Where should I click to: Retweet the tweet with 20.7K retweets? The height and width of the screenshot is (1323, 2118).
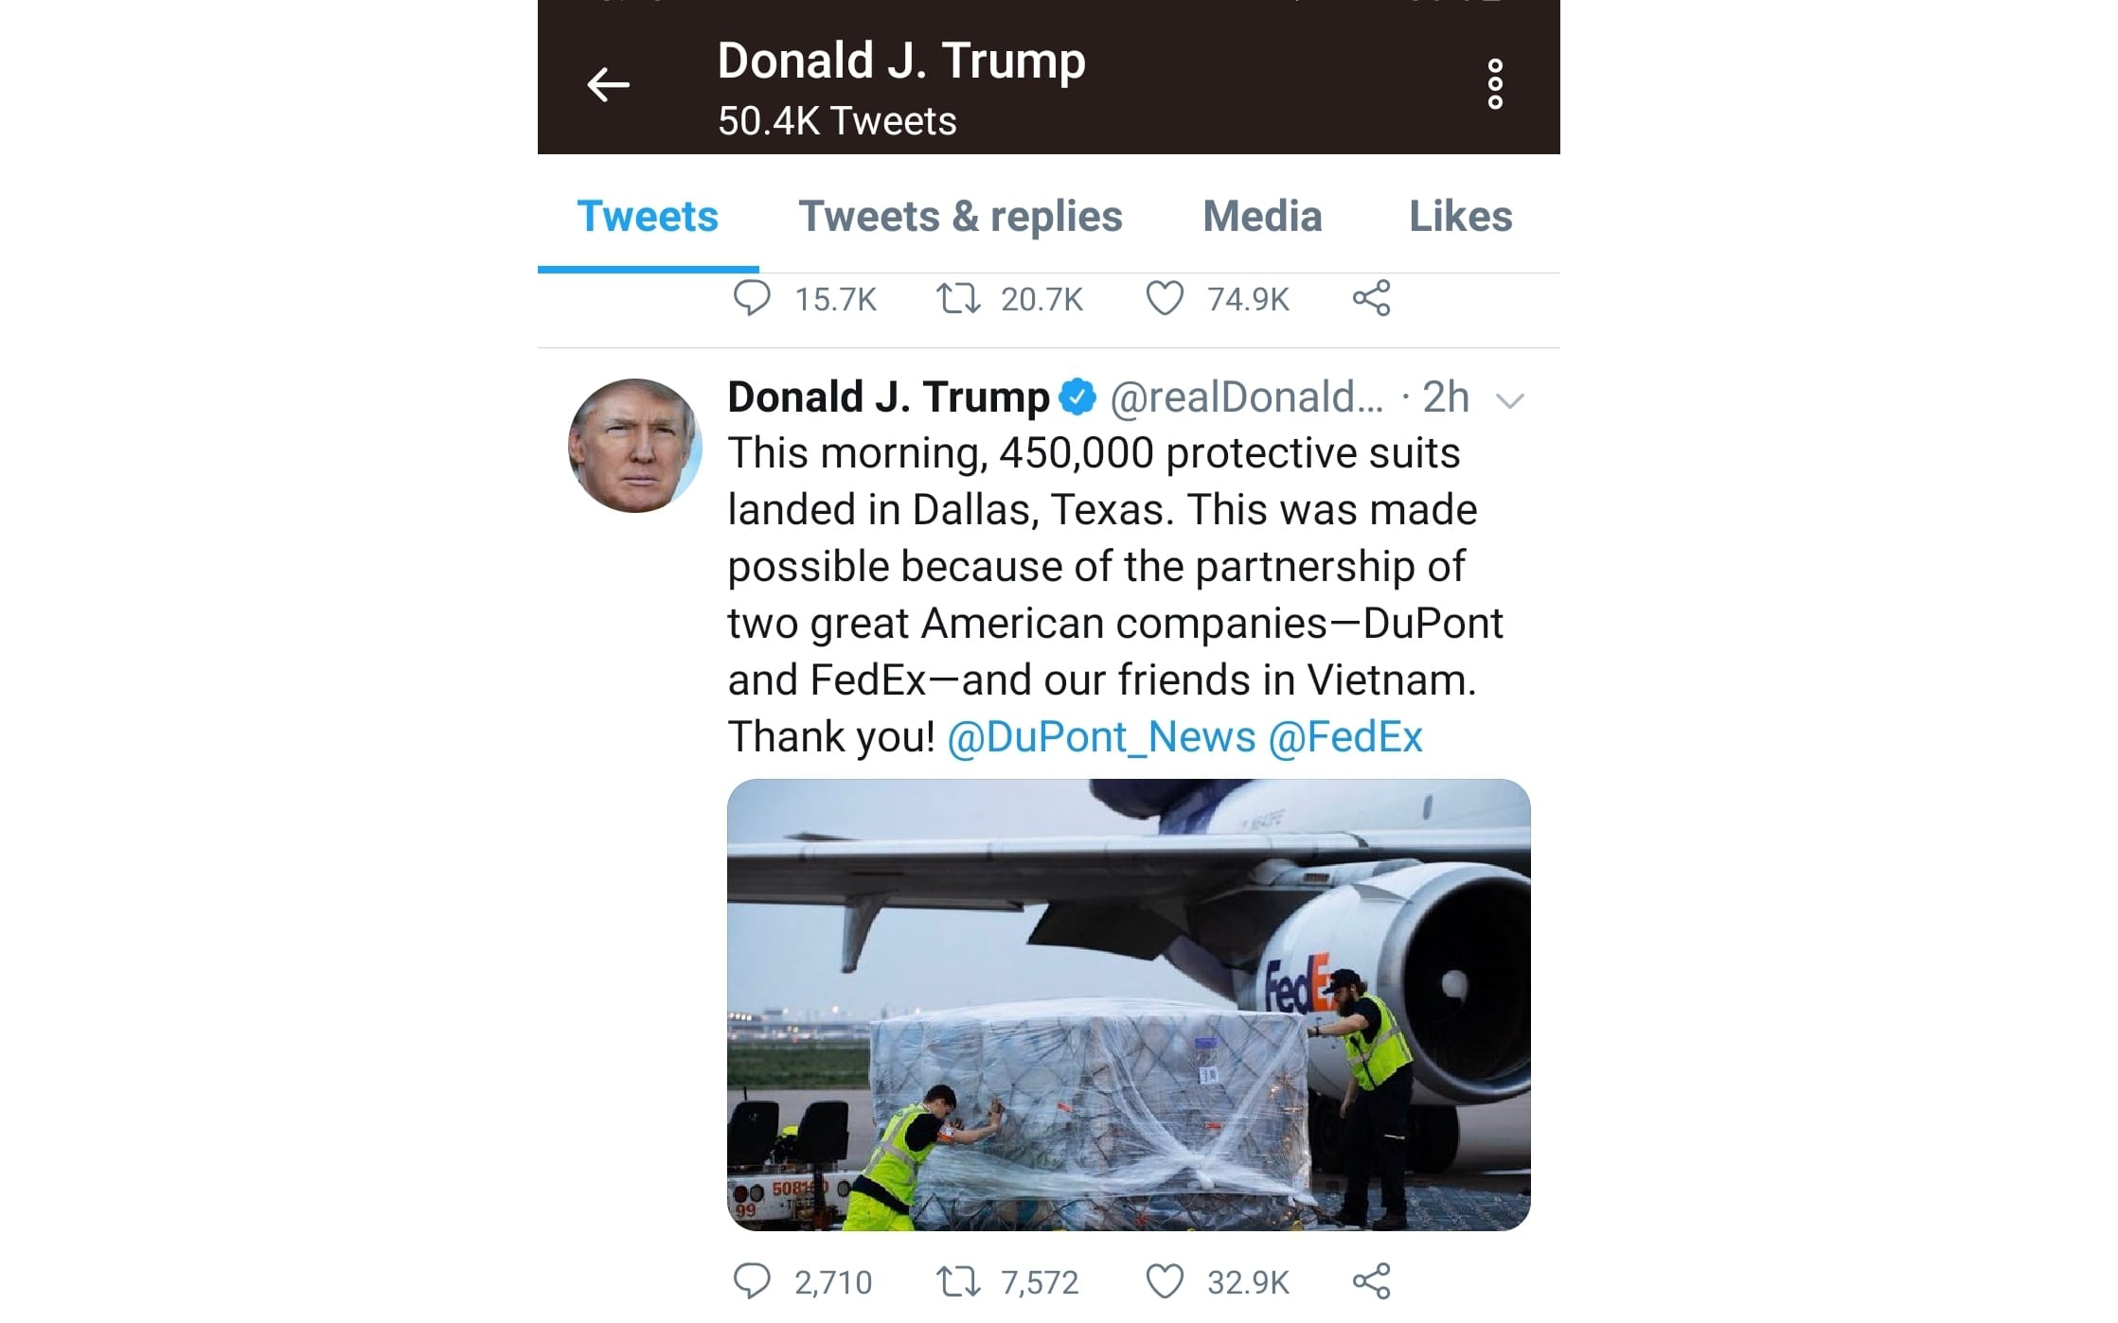957,299
